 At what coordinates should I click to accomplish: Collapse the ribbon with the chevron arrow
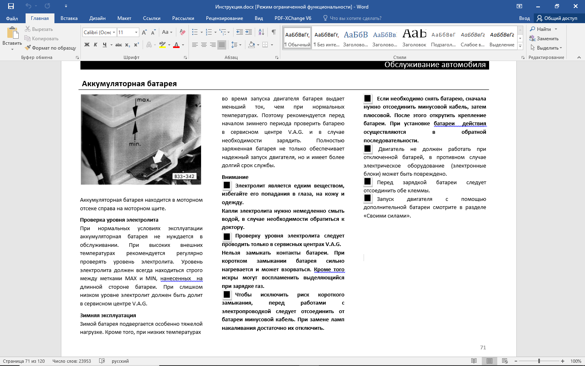pyautogui.click(x=579, y=58)
